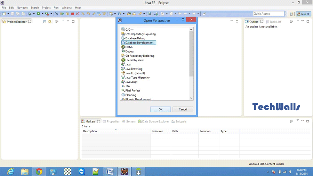Switch to the Data Source Explorer tab
The width and height of the screenshot is (313, 176).
click(x=153, y=121)
